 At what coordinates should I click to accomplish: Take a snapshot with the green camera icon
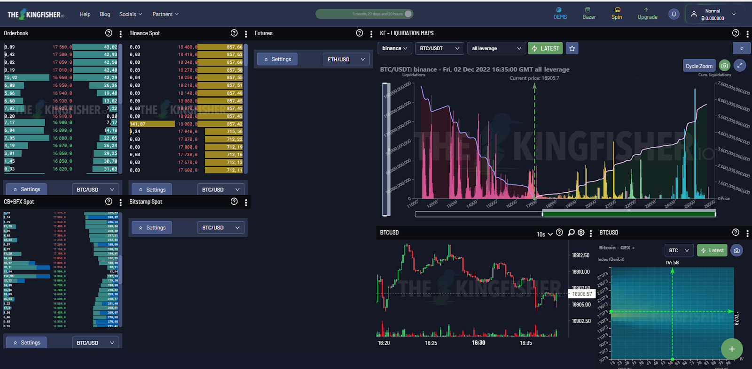pyautogui.click(x=725, y=66)
